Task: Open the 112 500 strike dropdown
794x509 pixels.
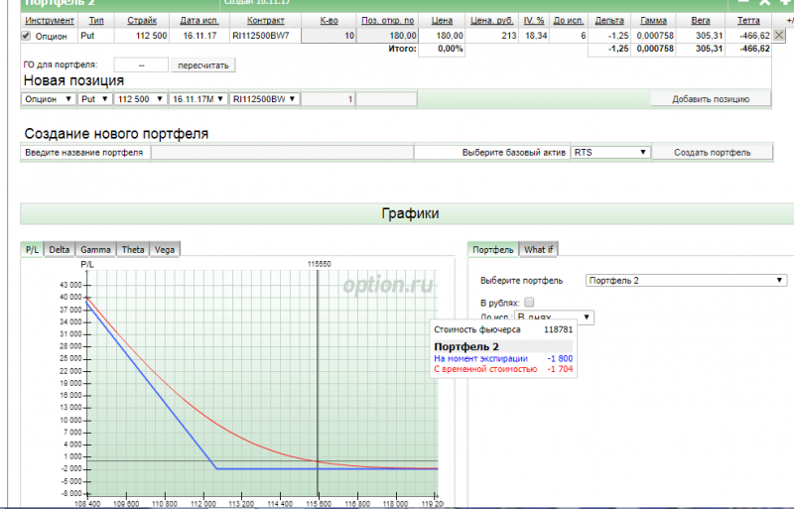Action: pos(139,99)
